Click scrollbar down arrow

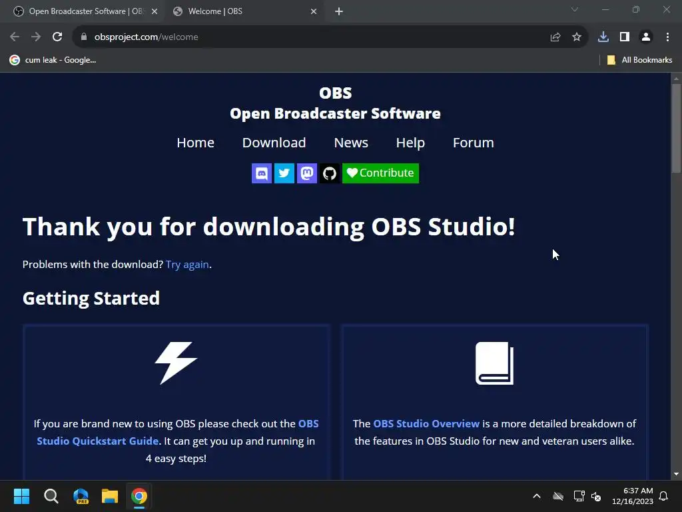coord(676,474)
